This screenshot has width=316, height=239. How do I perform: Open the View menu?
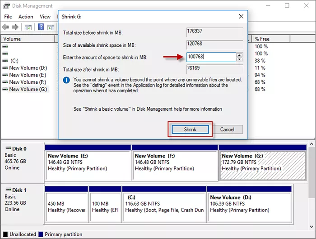[x=45, y=17]
